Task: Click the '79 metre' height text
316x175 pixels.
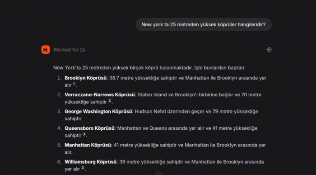Action: 223,111
